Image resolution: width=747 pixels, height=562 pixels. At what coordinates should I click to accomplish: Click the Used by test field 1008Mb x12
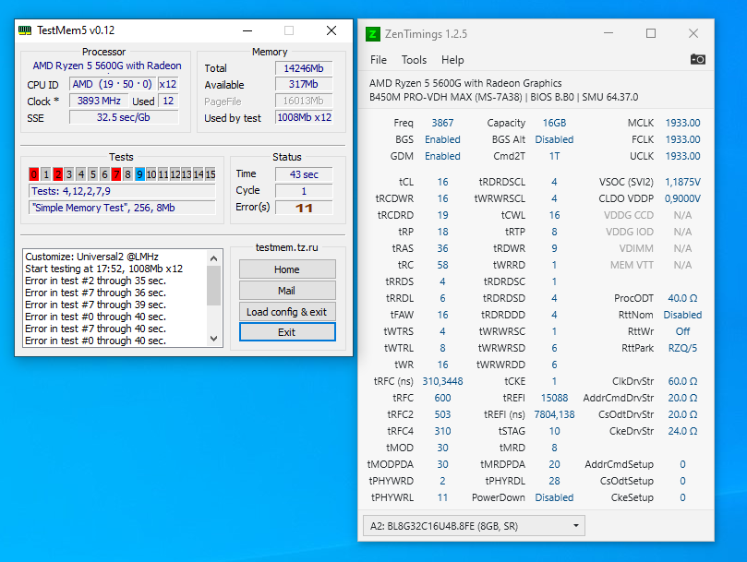(304, 117)
